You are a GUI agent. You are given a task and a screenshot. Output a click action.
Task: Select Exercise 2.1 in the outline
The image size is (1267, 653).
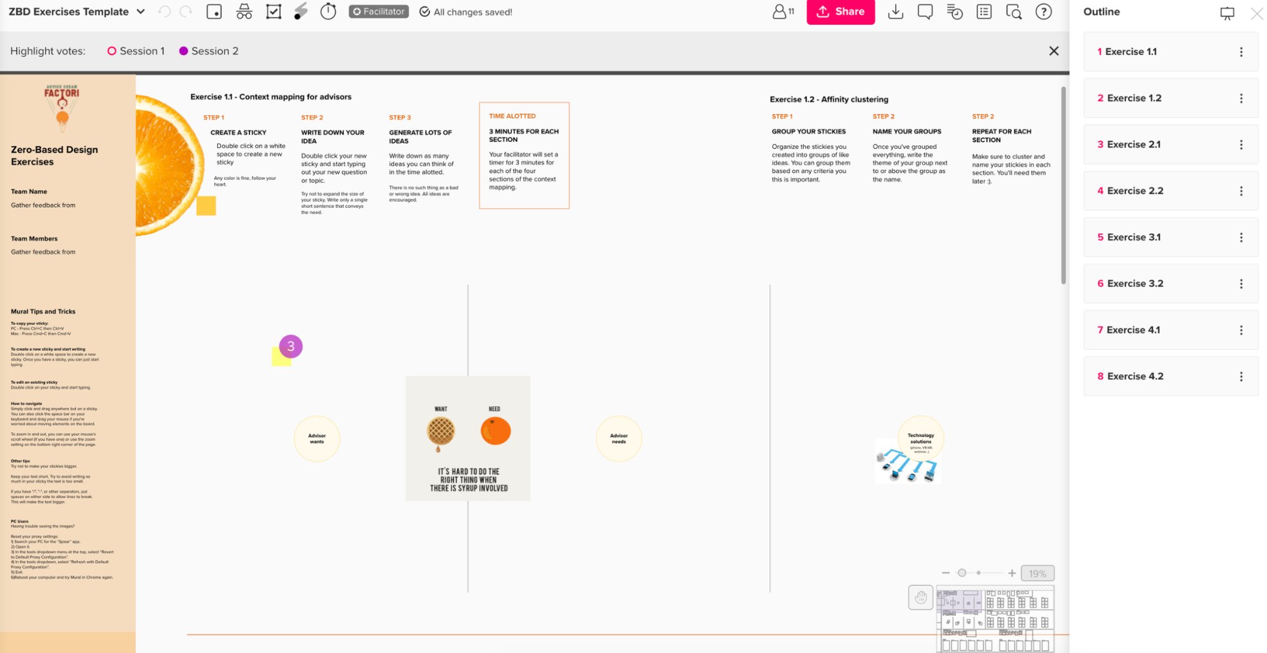click(x=1133, y=144)
